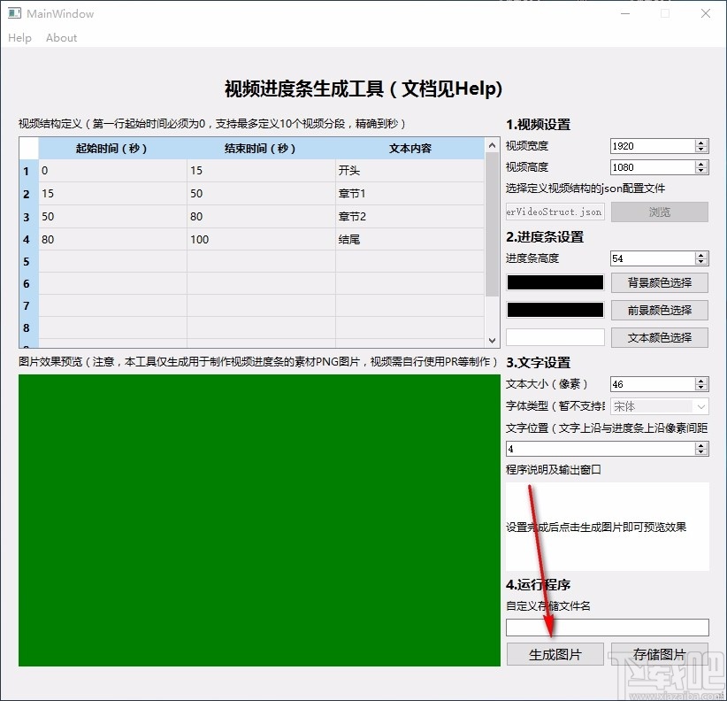727x701 pixels.
Task: Click the 存储图片 button
Action: pyautogui.click(x=661, y=653)
